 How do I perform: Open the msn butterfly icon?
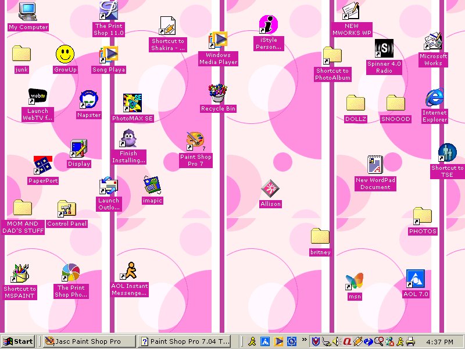[354, 282]
